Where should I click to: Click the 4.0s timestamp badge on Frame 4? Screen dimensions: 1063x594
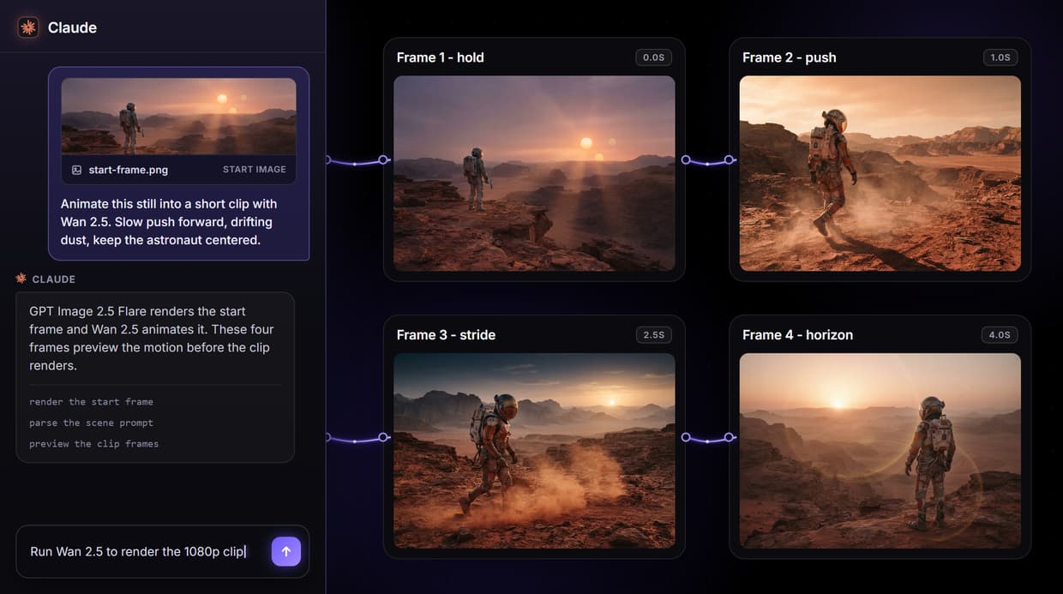point(1000,335)
